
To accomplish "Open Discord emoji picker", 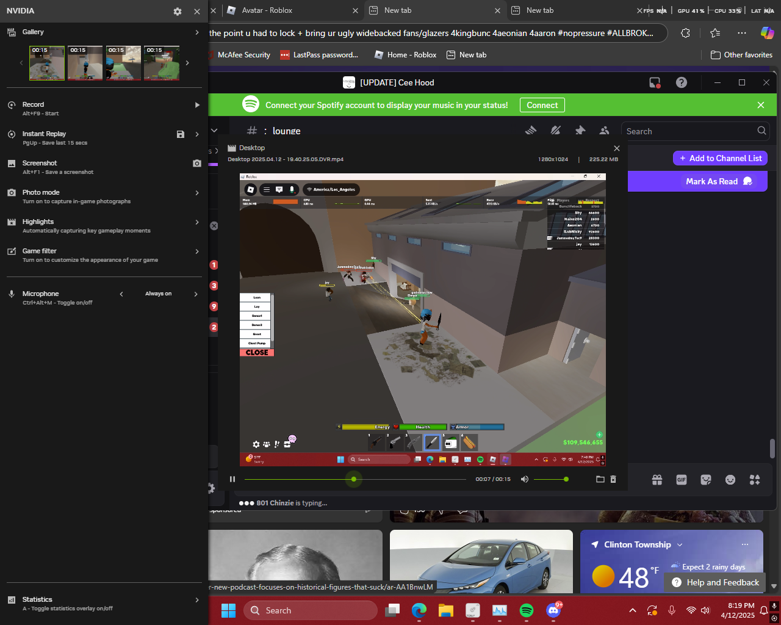I will [x=730, y=480].
